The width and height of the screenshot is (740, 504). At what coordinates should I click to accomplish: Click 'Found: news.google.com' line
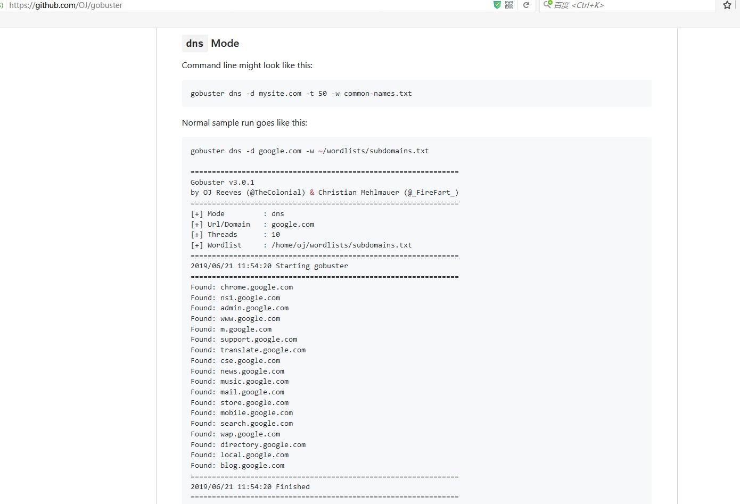click(237, 371)
